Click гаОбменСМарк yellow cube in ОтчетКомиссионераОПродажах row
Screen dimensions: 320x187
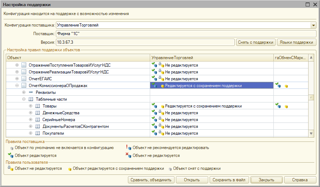(286, 86)
